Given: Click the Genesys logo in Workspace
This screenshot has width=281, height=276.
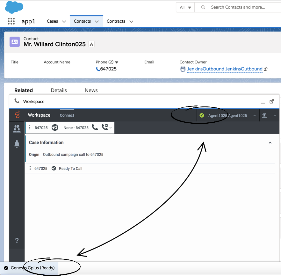Looking at the screenshot, I should tap(17, 115).
